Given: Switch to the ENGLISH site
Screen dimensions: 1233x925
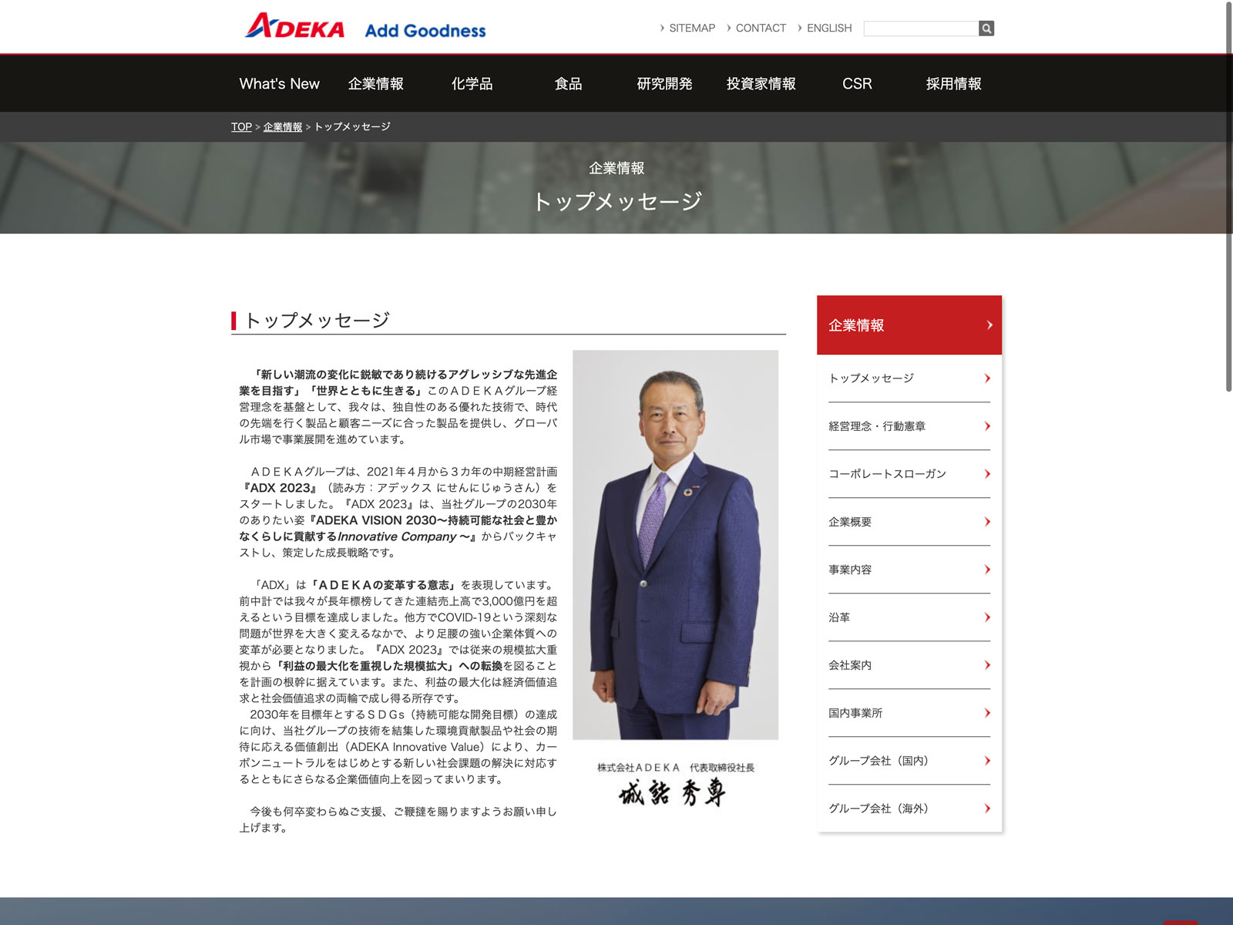Looking at the screenshot, I should [828, 29].
